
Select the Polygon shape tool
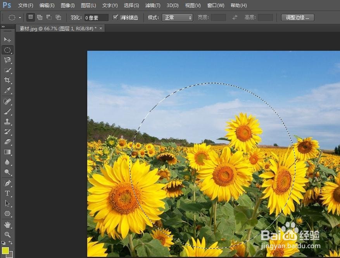coord(7,213)
